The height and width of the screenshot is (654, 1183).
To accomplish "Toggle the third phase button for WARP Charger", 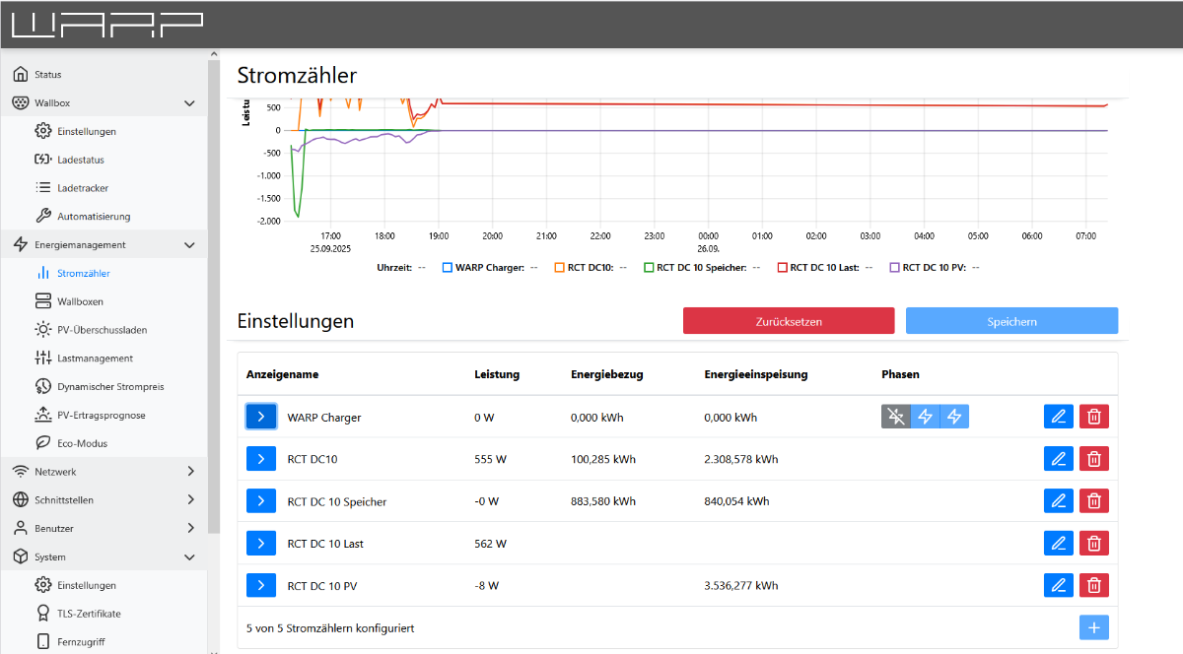I will tap(954, 417).
